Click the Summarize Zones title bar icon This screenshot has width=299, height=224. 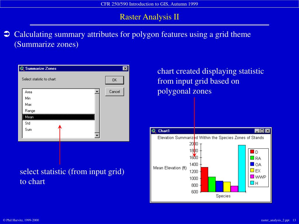pyautogui.click(x=22, y=68)
